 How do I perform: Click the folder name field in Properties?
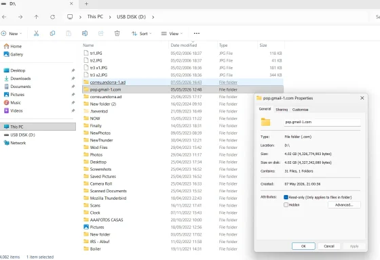click(x=322, y=122)
